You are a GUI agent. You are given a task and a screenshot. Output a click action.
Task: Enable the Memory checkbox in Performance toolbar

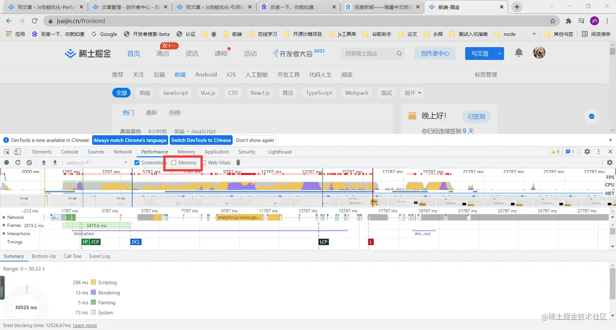click(x=174, y=162)
